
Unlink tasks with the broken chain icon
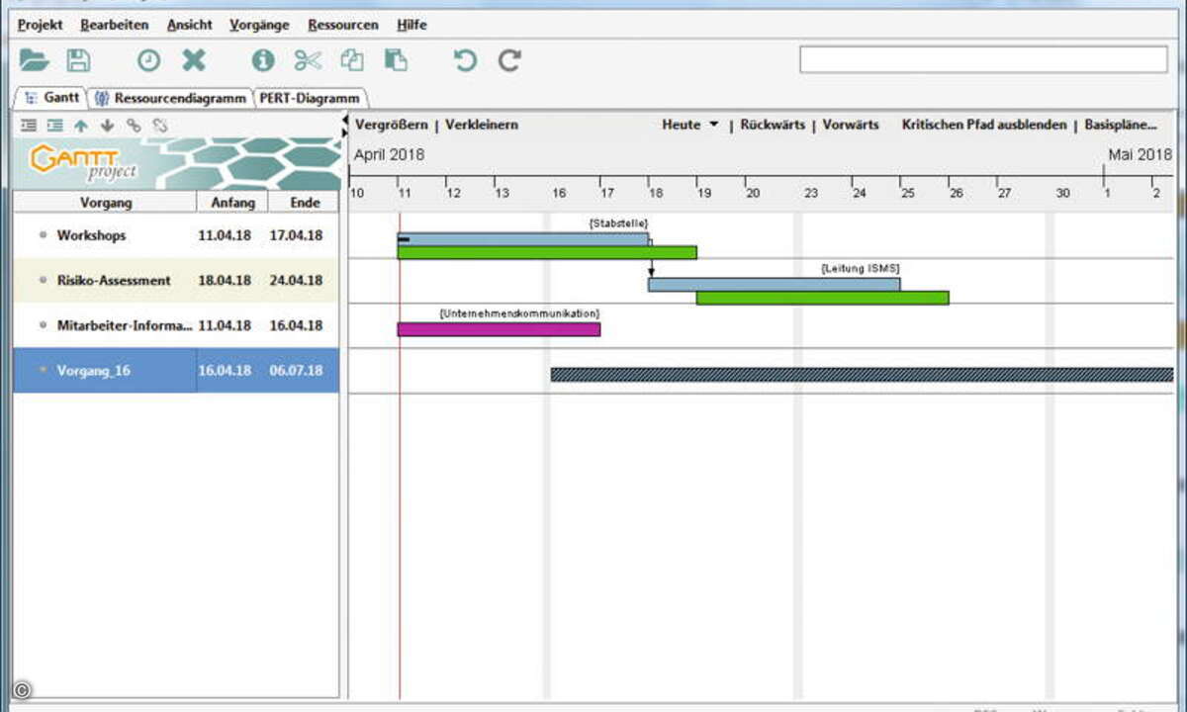(159, 126)
